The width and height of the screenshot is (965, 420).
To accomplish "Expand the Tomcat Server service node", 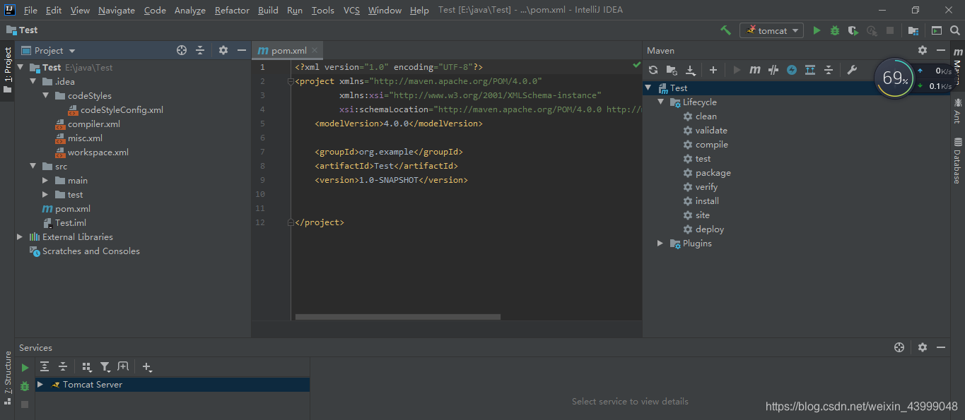I will (x=40, y=384).
